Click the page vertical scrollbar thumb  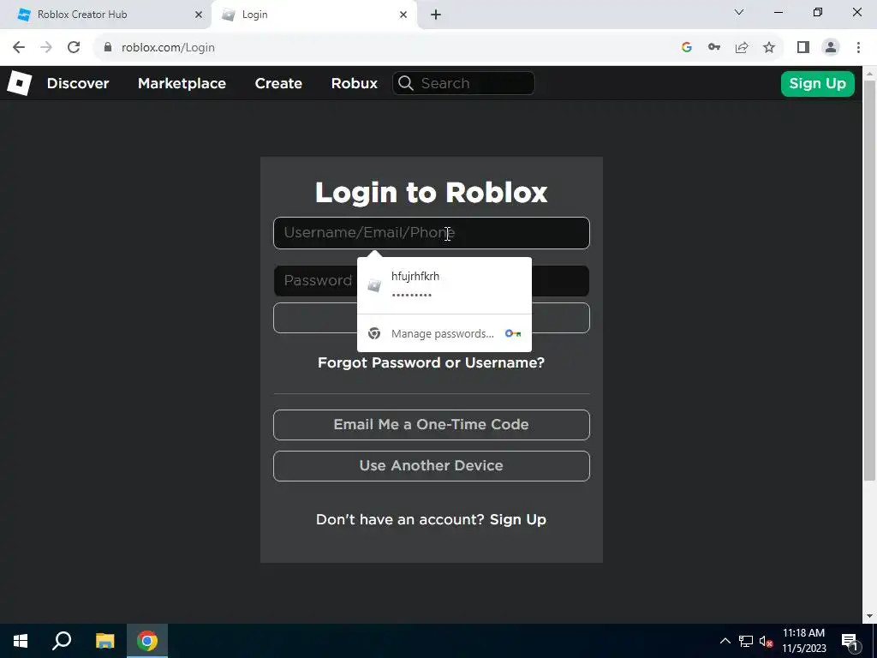click(869, 280)
